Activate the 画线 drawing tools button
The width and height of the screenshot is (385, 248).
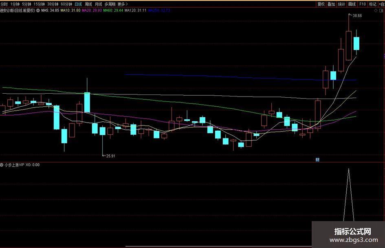(352, 4)
